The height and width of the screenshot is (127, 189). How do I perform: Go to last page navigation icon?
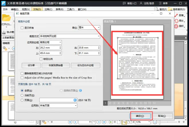tap(104, 122)
